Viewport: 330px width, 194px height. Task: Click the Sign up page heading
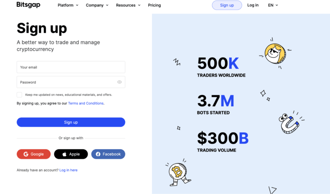pyautogui.click(x=42, y=28)
